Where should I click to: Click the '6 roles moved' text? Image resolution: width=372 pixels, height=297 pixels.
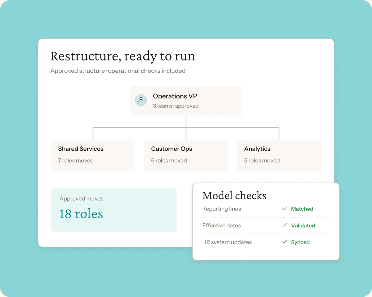(x=169, y=160)
